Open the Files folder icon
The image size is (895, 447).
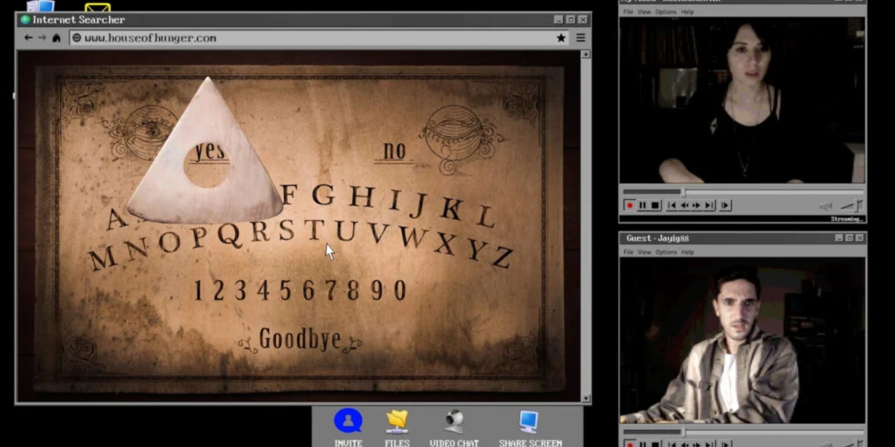[397, 421]
